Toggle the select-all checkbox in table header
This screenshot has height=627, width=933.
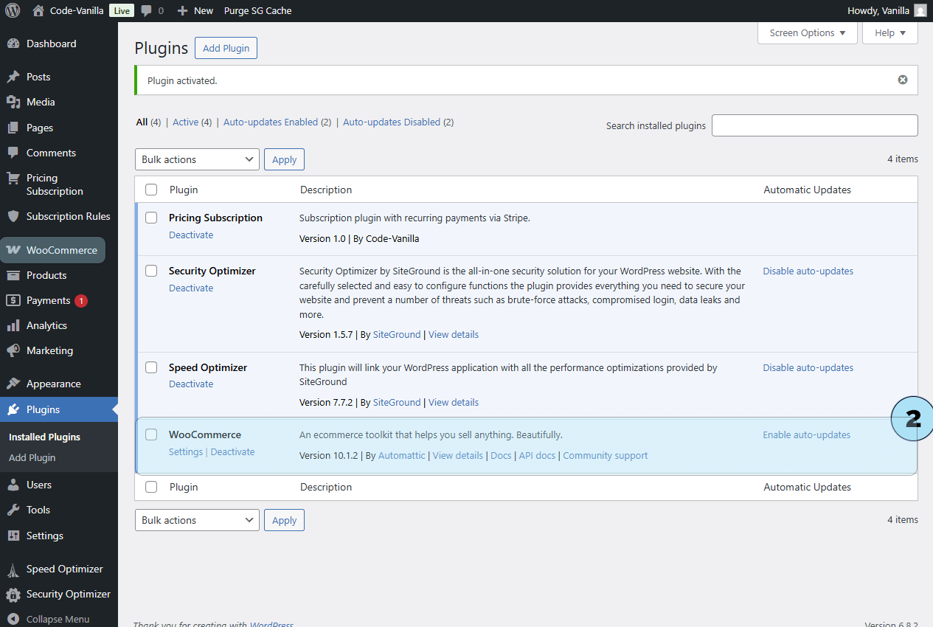point(151,190)
